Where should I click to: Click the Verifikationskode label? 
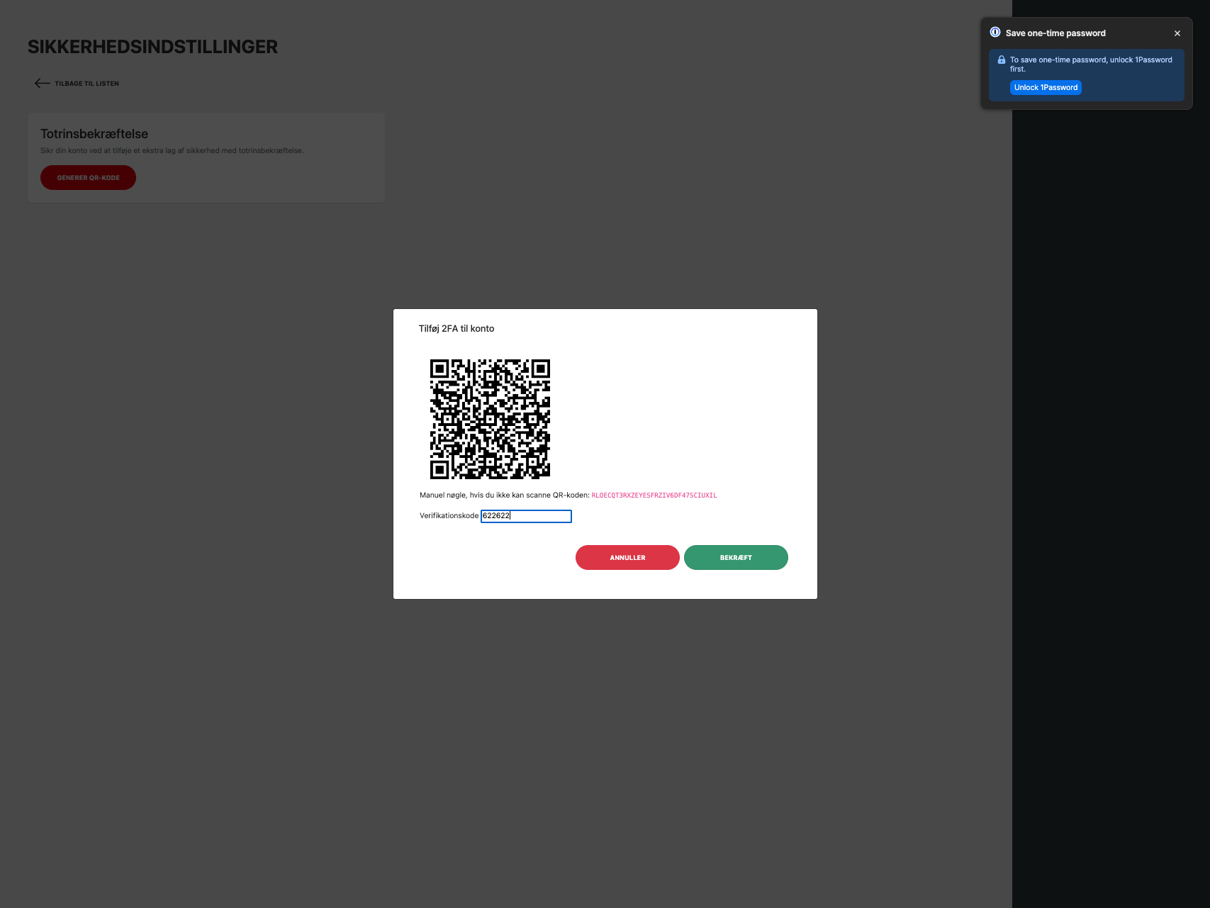(x=449, y=516)
